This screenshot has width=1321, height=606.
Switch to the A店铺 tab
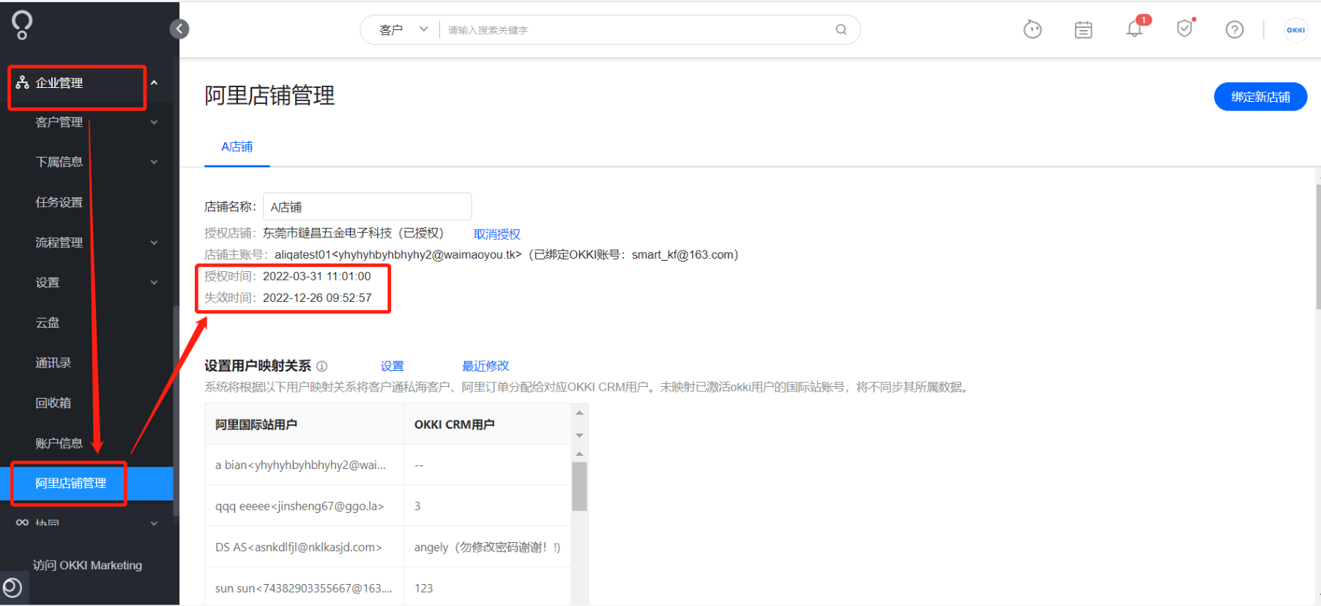point(237,147)
